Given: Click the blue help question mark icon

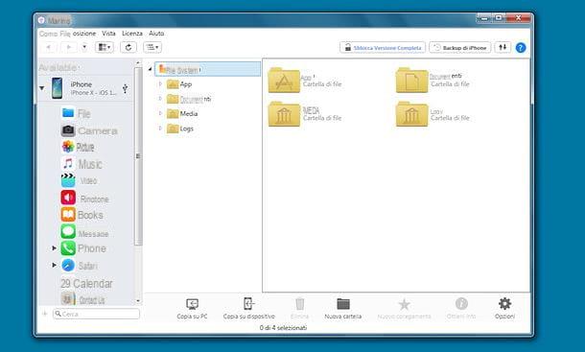Looking at the screenshot, I should pyautogui.click(x=521, y=48).
